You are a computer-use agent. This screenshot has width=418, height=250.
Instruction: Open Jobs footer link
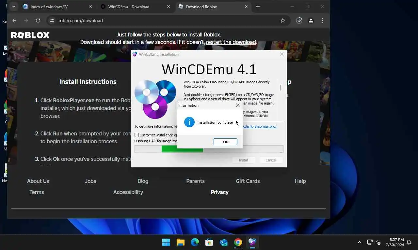click(x=90, y=181)
